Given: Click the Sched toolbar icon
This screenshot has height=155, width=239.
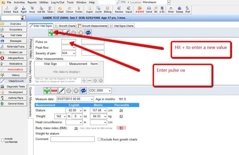Looking at the screenshot, I should point(7,9).
